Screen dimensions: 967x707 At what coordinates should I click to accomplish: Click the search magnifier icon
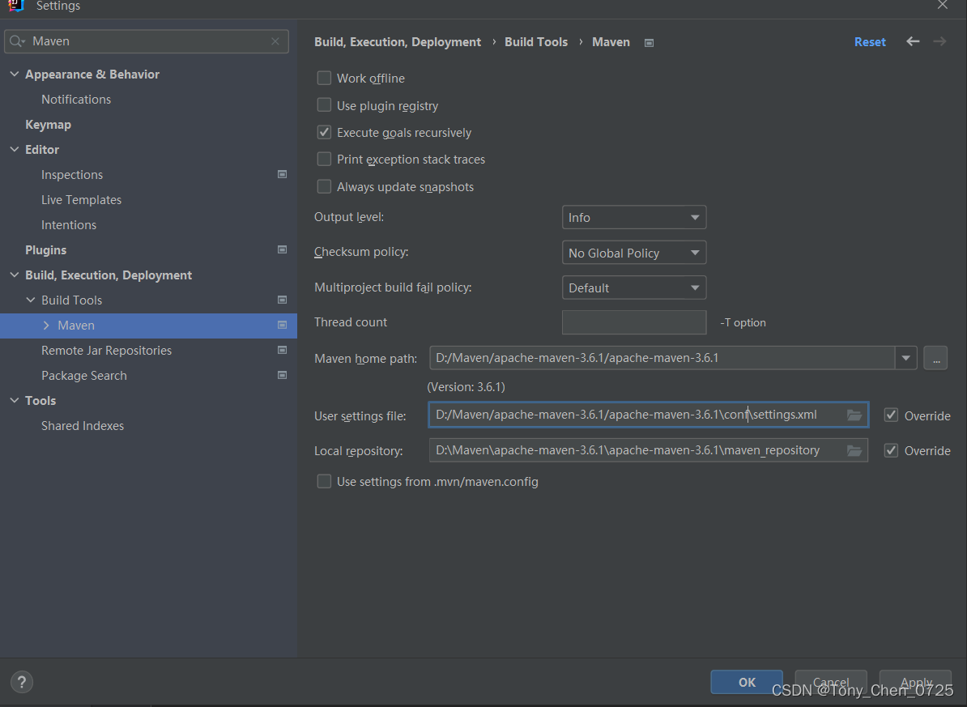(17, 41)
